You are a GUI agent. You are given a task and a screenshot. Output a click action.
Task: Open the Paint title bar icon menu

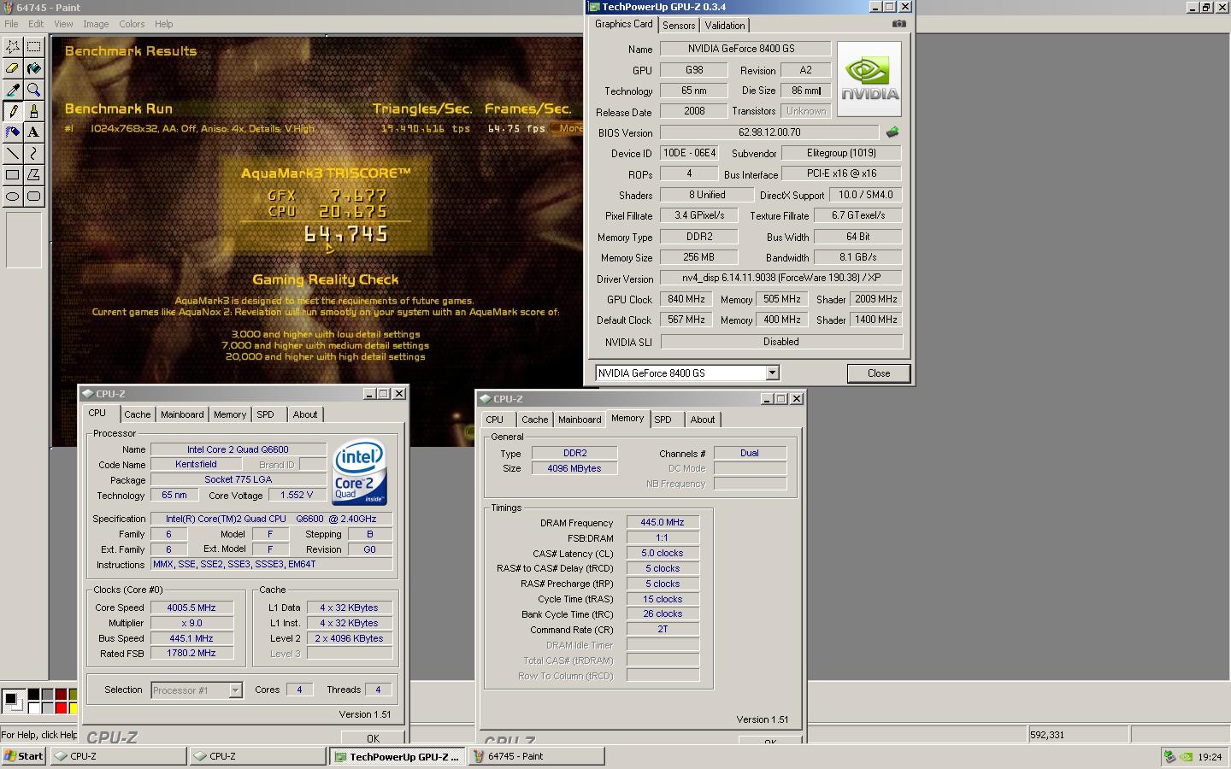coord(8,7)
